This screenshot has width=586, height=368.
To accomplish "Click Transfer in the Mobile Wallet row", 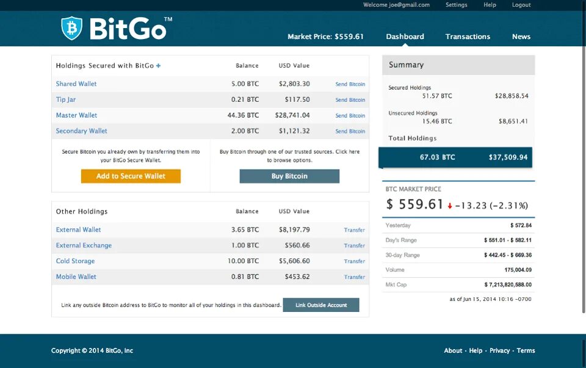I will 354,277.
